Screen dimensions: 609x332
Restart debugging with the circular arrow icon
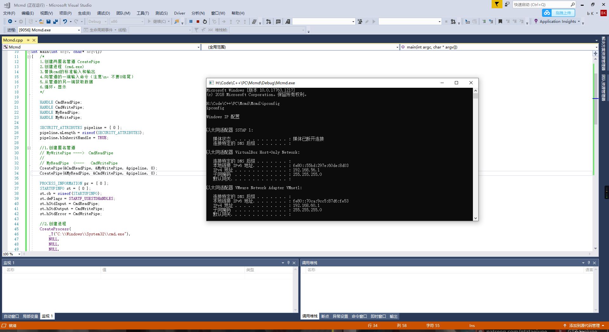pos(205,22)
